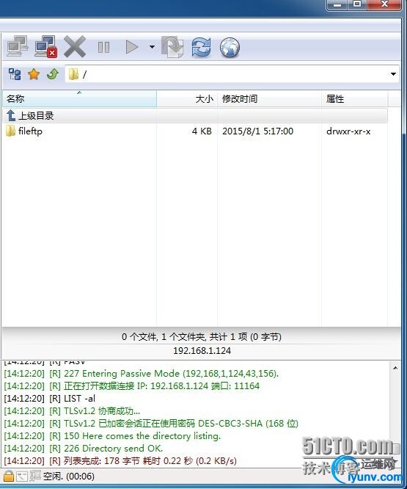Viewport: 407px width, 489px height.
Task: Expand the remote path dropdown arrow
Action: click(393, 74)
